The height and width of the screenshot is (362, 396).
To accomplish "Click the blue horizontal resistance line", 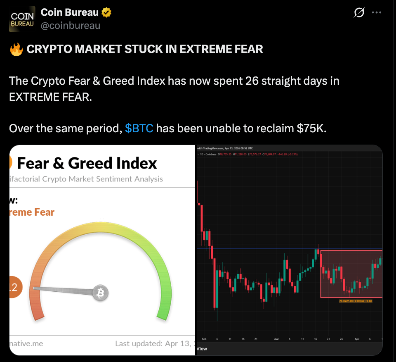I will [256, 249].
